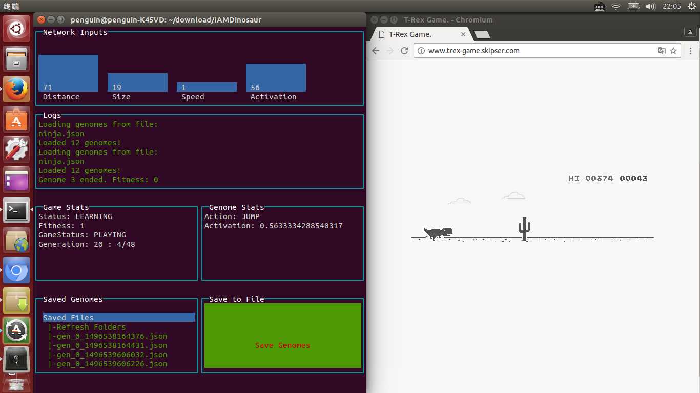Open the volume sound indicator

tap(651, 6)
